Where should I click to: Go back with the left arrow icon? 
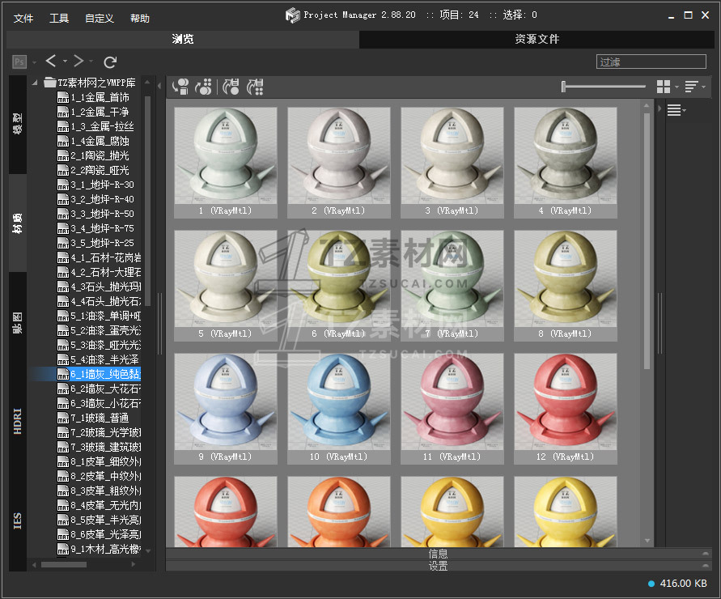coord(51,61)
